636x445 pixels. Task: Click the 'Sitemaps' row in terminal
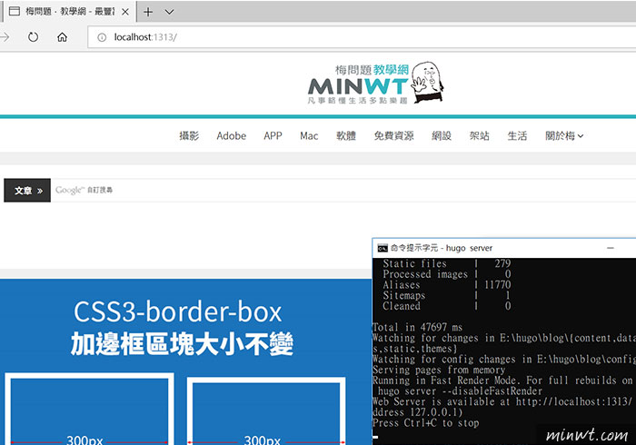point(447,295)
